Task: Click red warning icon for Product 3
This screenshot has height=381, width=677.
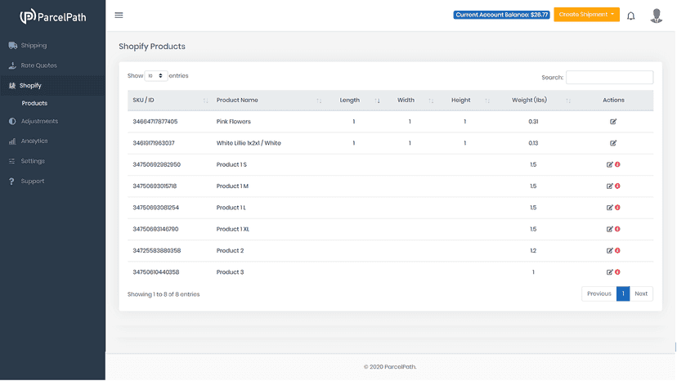Action: (x=617, y=272)
